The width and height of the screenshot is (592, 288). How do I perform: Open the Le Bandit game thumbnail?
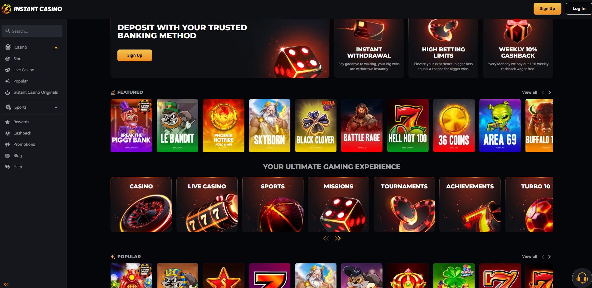tap(177, 125)
